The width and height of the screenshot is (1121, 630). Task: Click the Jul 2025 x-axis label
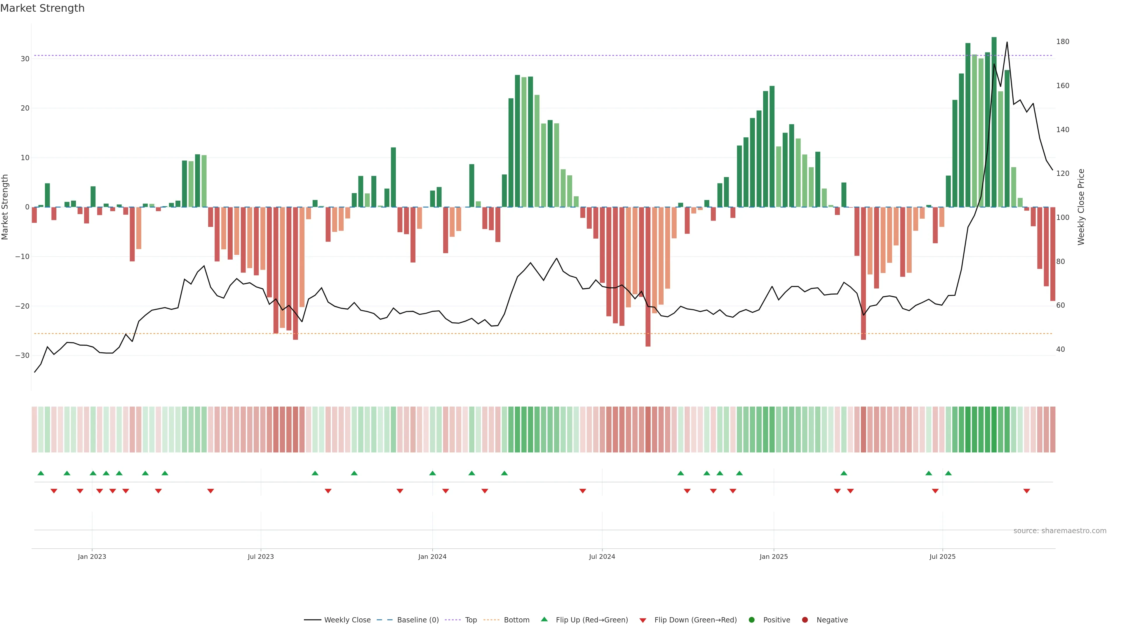point(942,556)
